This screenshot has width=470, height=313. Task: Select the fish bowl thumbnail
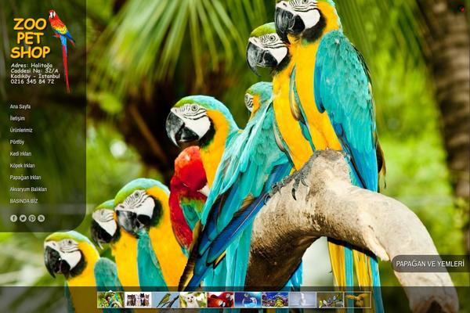(248, 300)
